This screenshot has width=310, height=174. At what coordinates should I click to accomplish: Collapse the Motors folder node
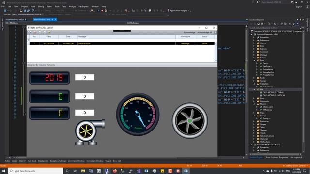point(254,104)
